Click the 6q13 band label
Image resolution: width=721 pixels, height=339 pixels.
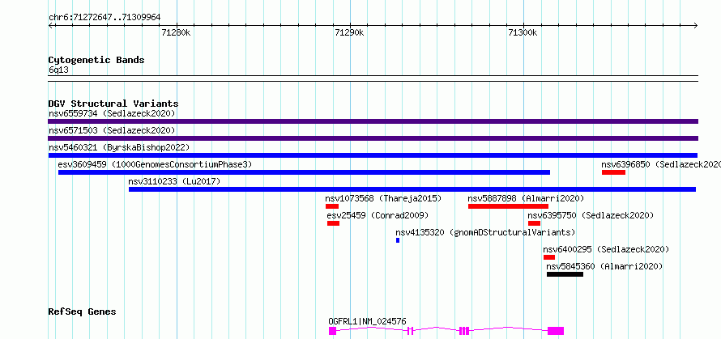pyautogui.click(x=58, y=70)
